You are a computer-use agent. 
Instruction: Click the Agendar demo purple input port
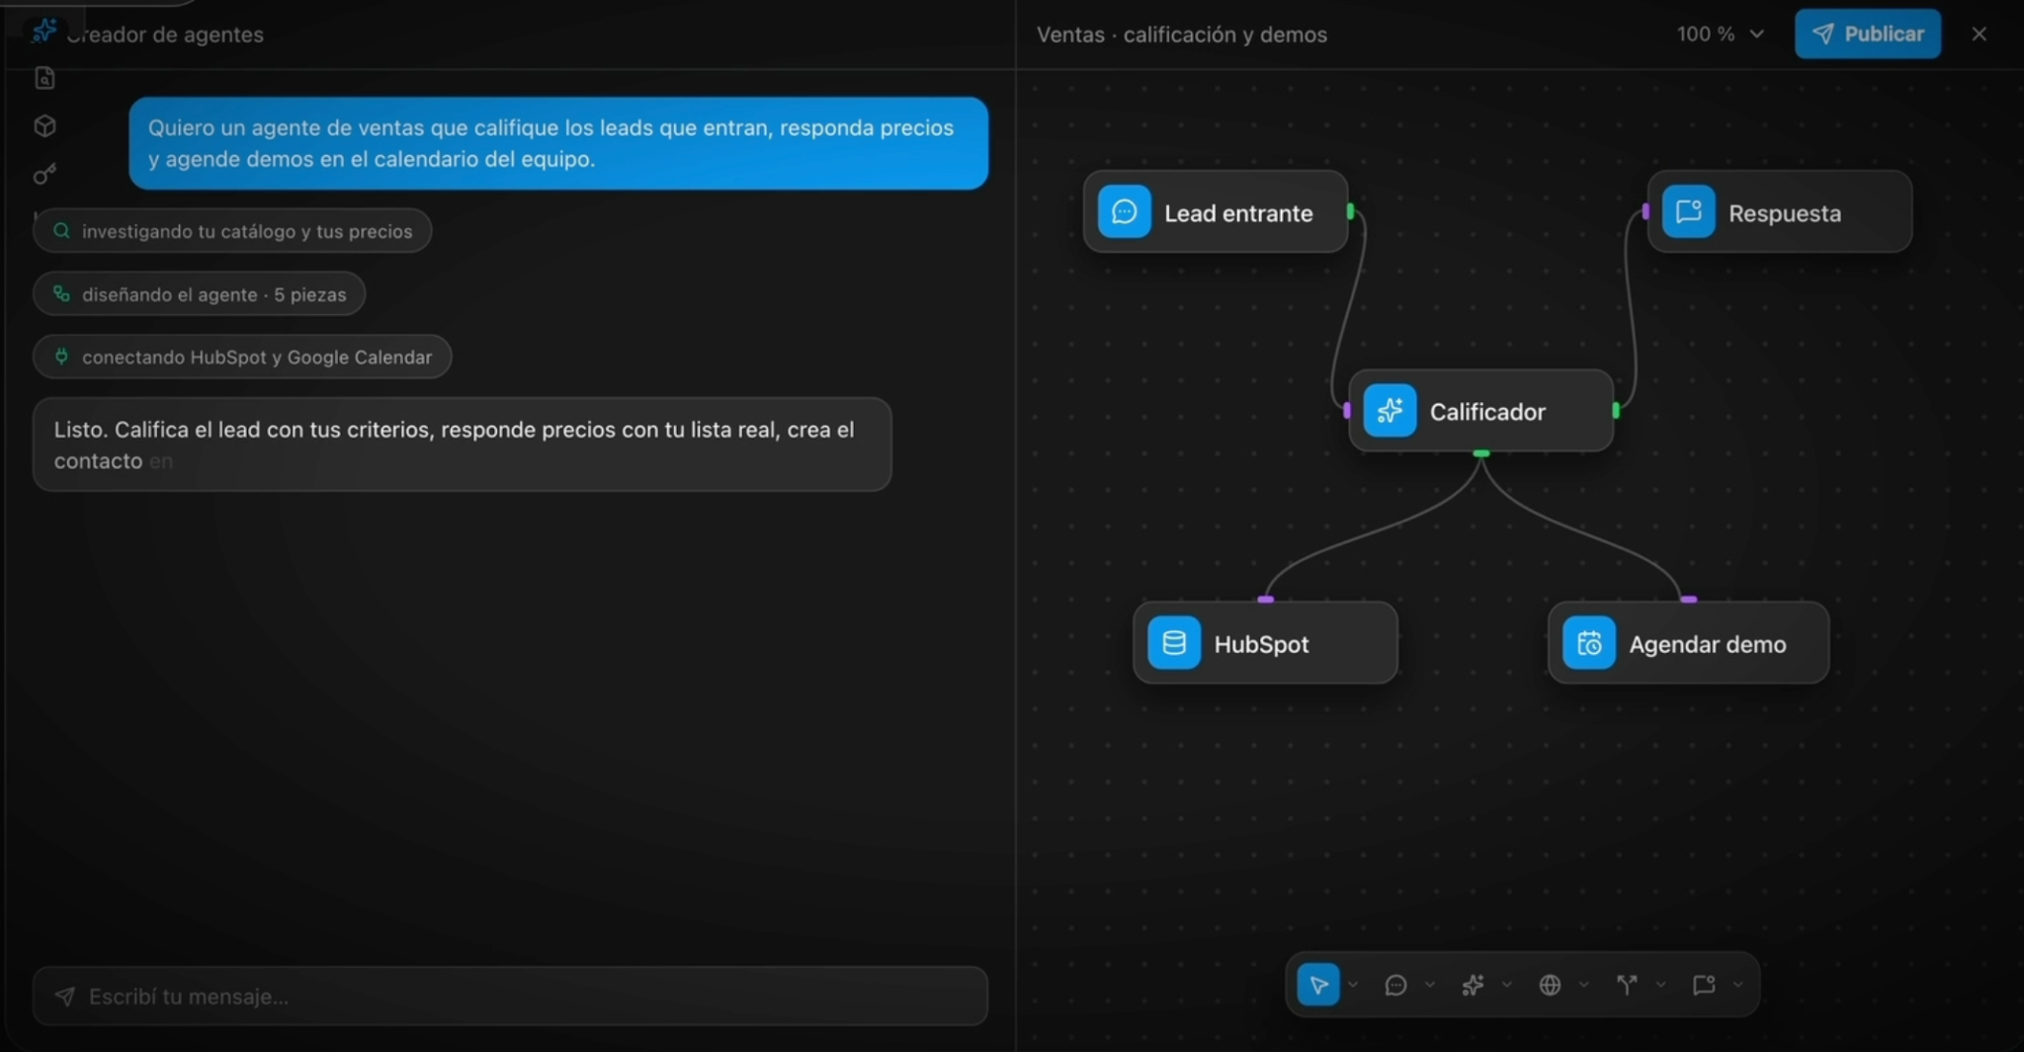[x=1689, y=600]
